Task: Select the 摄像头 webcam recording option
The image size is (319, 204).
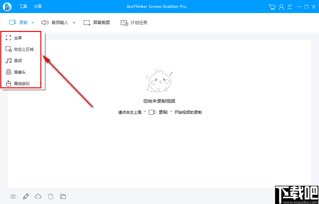Action: tap(18, 72)
